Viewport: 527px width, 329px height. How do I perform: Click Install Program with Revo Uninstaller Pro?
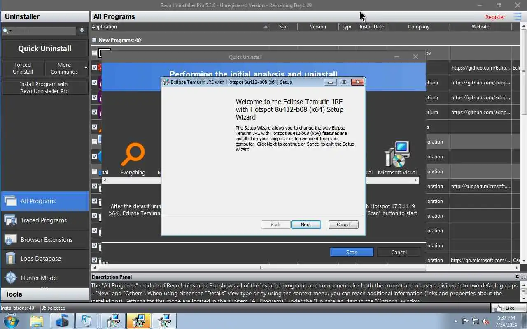pyautogui.click(x=44, y=87)
